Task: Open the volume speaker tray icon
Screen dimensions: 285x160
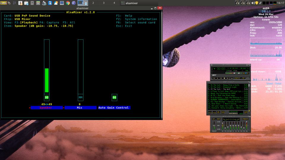Action: 253,3
